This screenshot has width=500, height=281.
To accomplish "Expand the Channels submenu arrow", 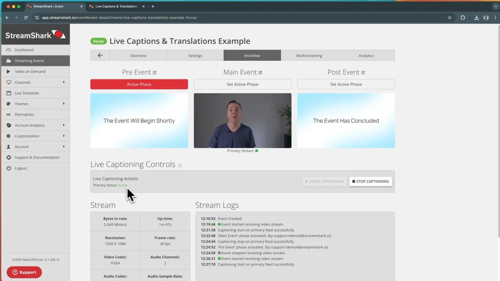I will 64,82.
